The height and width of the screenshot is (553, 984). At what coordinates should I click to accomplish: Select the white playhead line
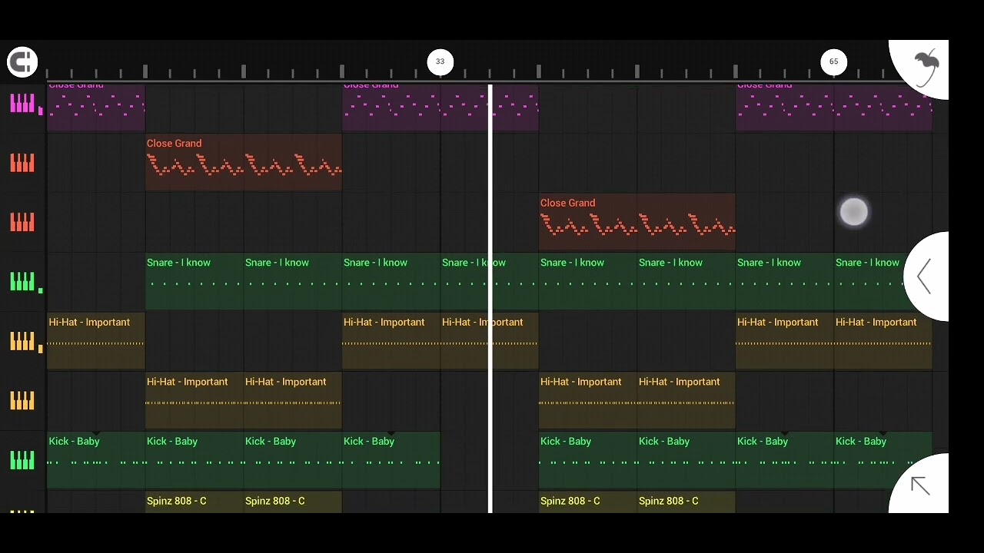pyautogui.click(x=490, y=298)
